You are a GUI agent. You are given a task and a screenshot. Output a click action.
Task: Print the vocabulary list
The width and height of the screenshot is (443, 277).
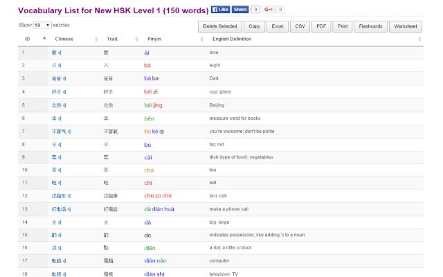click(343, 26)
